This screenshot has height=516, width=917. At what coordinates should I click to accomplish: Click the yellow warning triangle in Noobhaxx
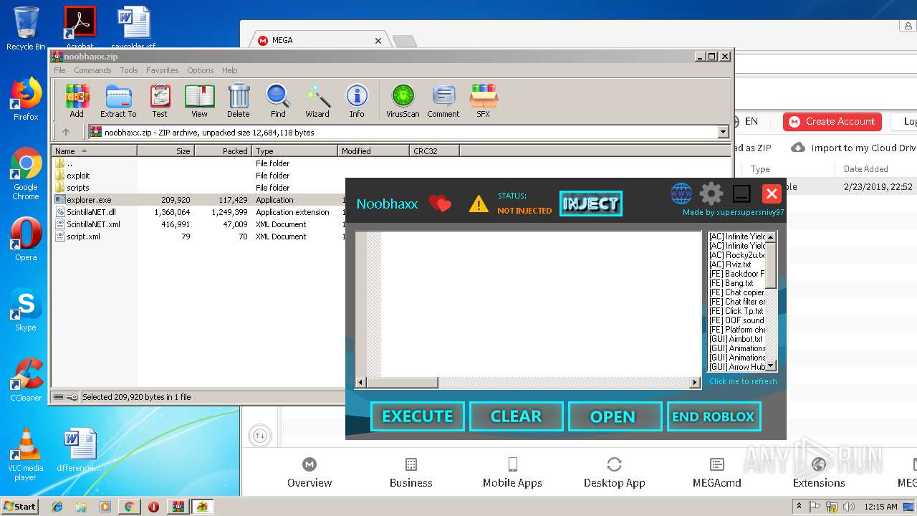point(478,204)
